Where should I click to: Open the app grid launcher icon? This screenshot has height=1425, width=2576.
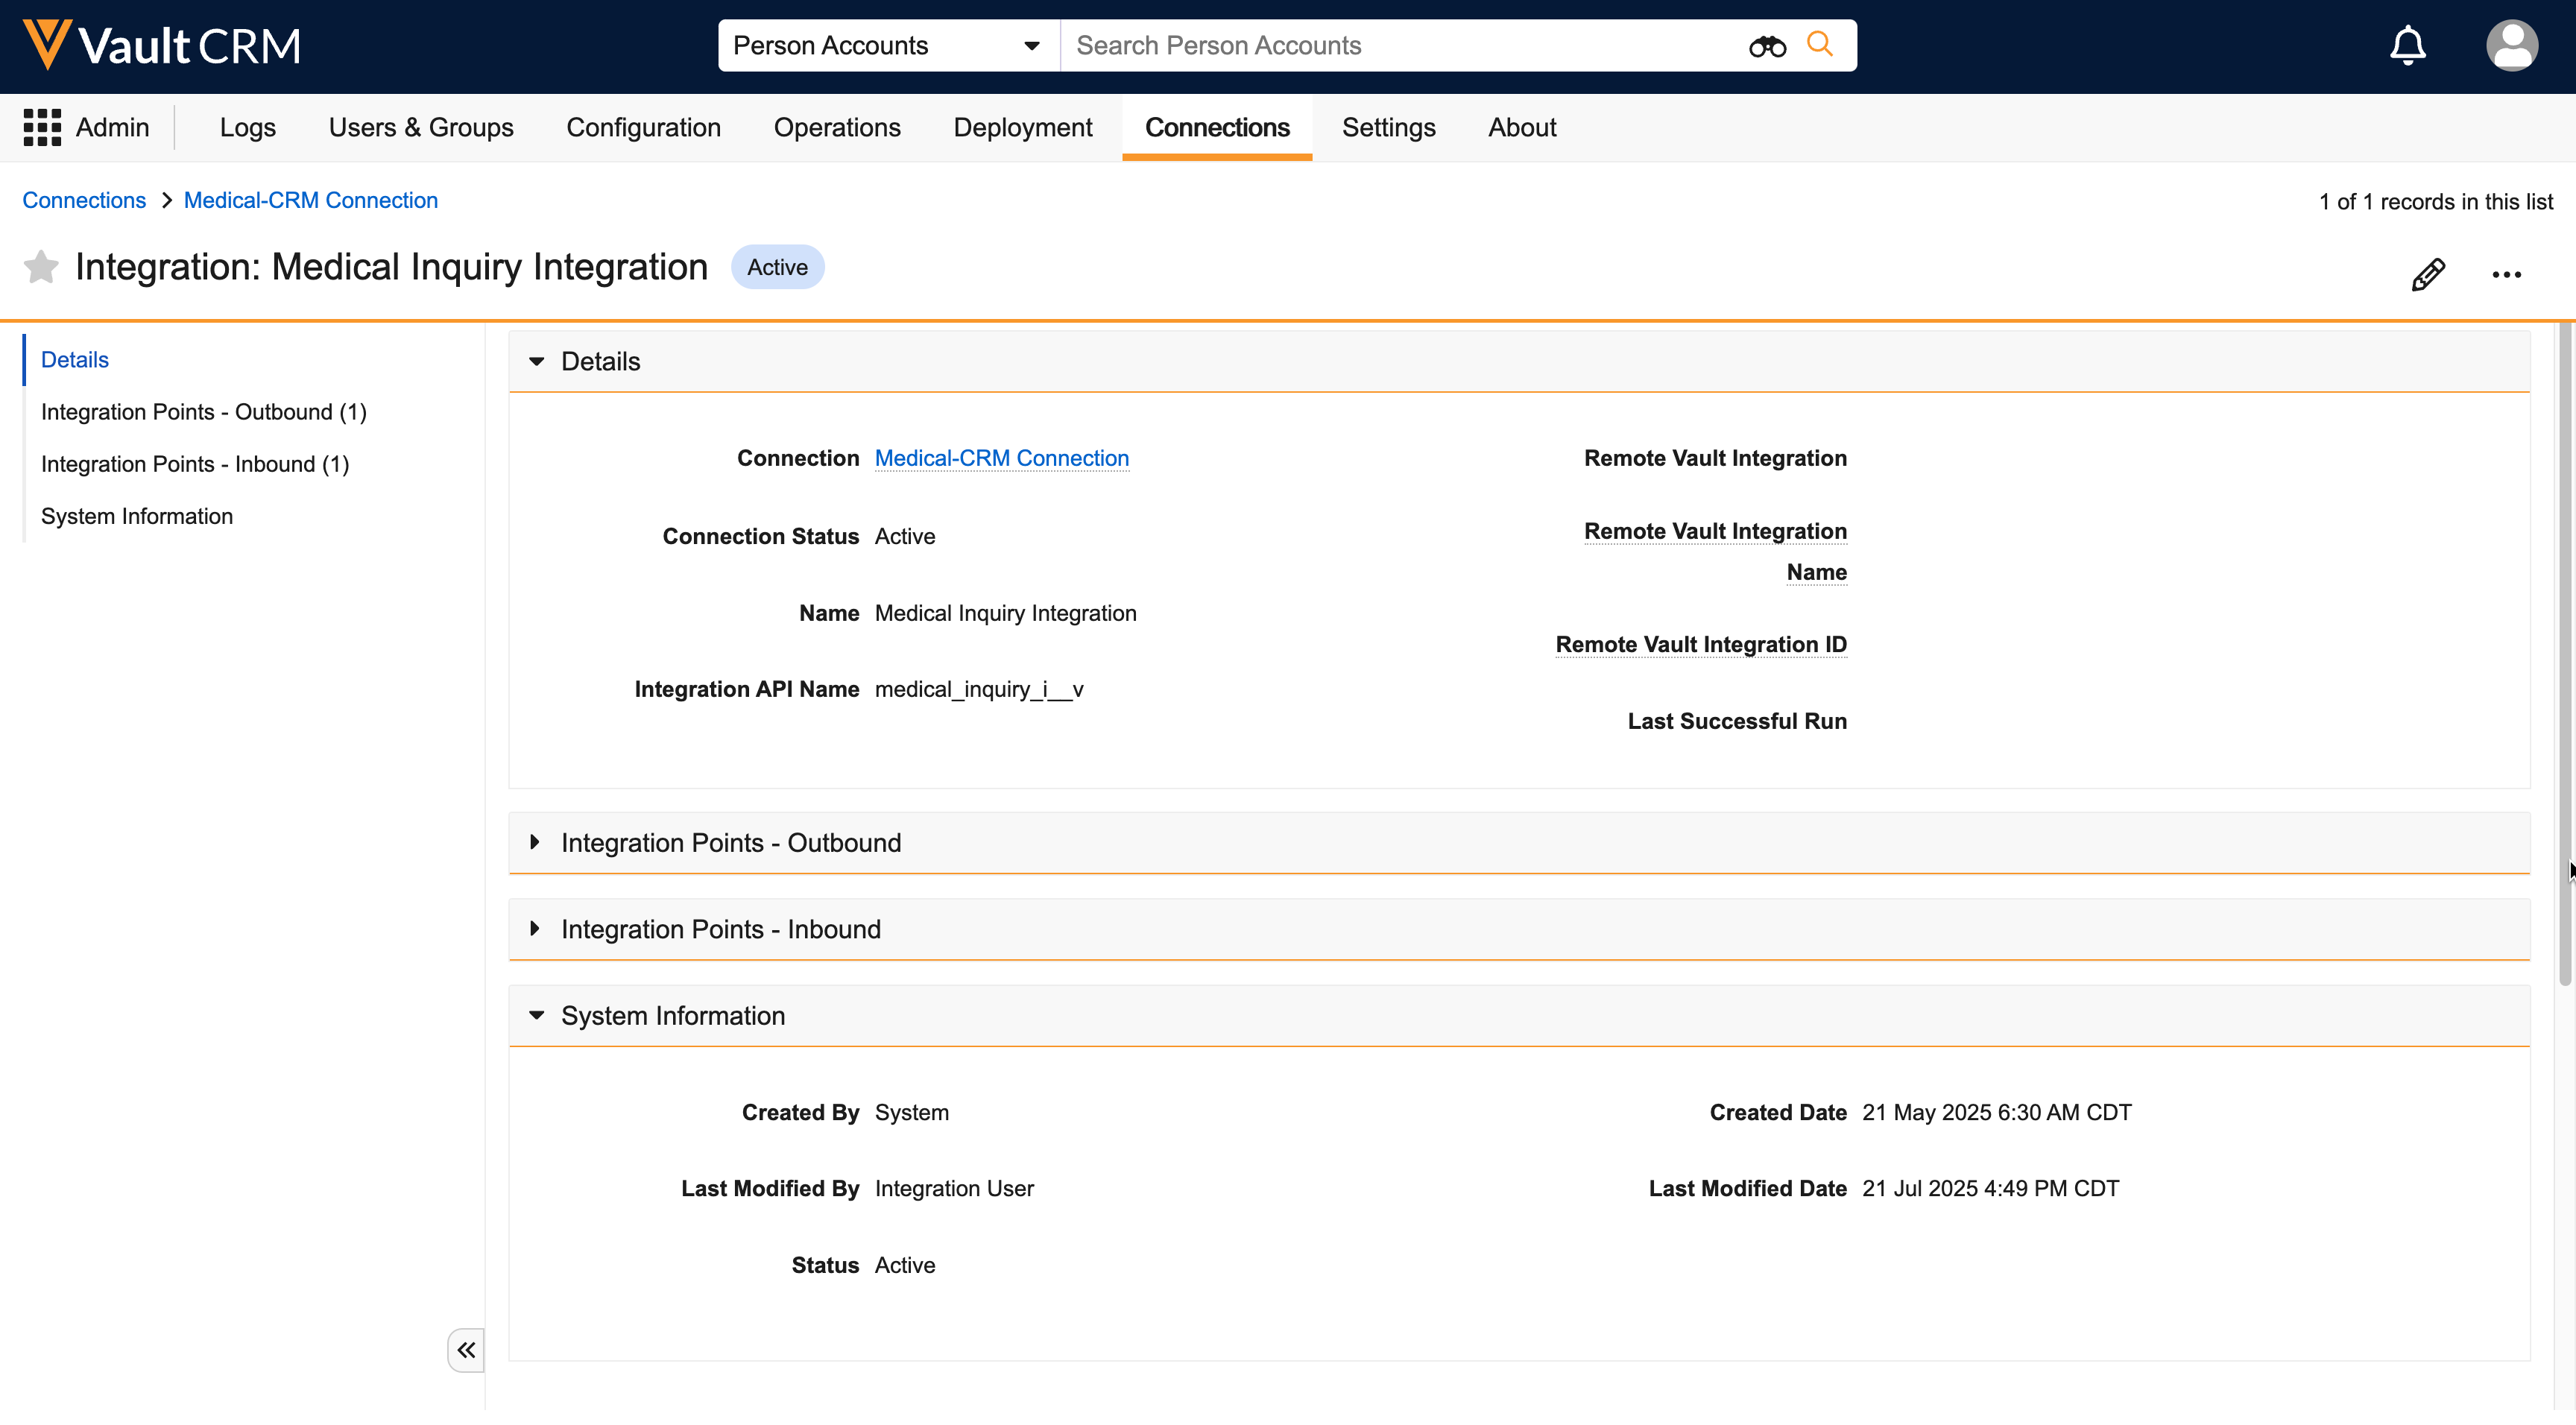42,128
